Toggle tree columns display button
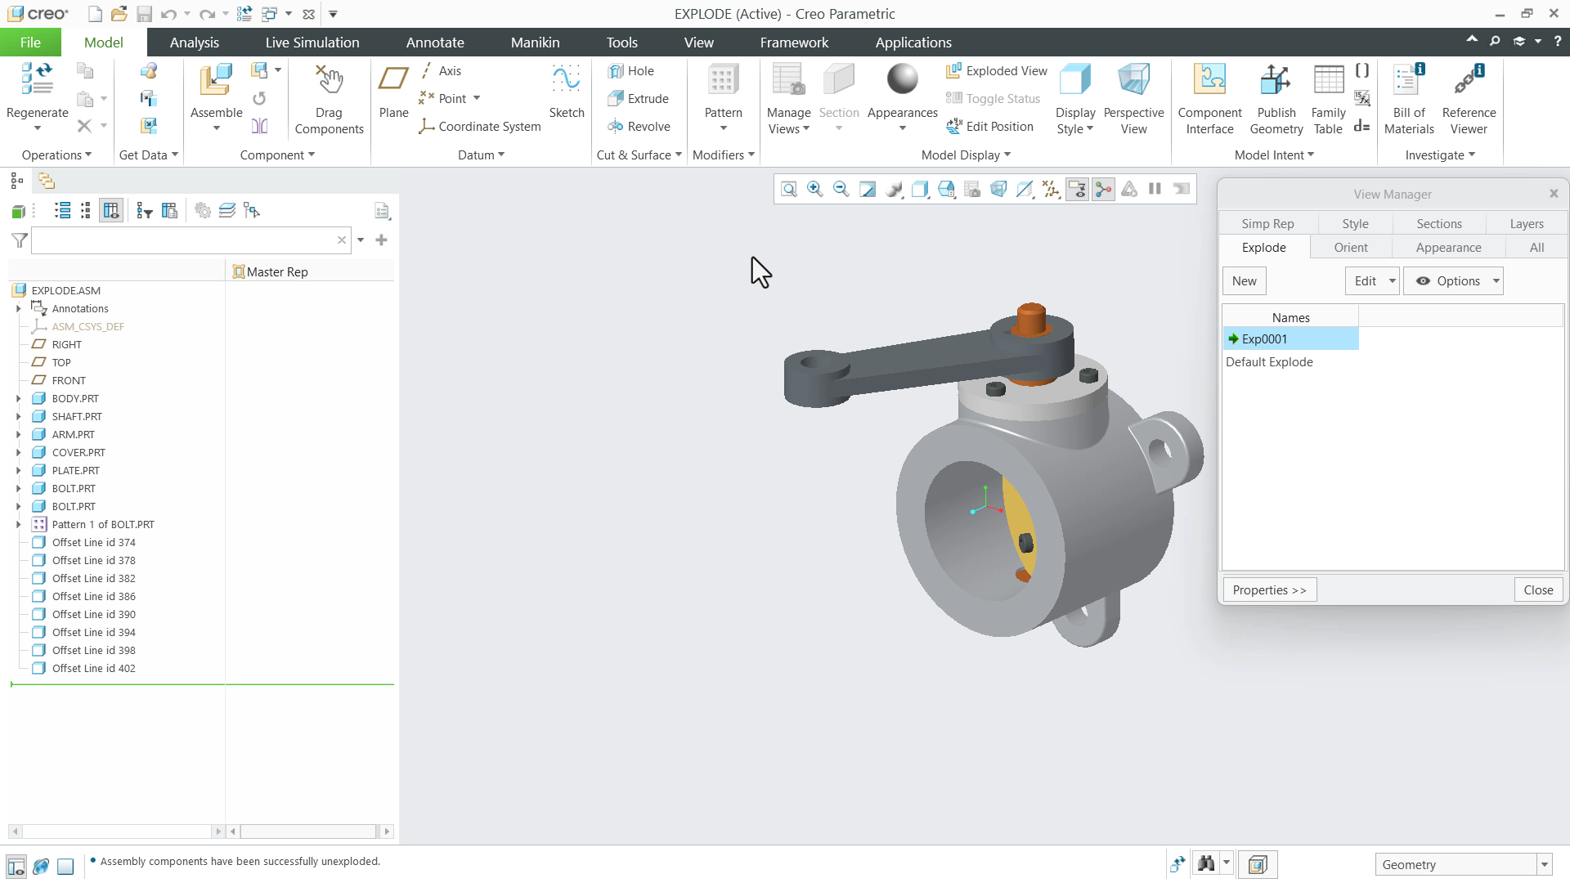 [x=111, y=211]
